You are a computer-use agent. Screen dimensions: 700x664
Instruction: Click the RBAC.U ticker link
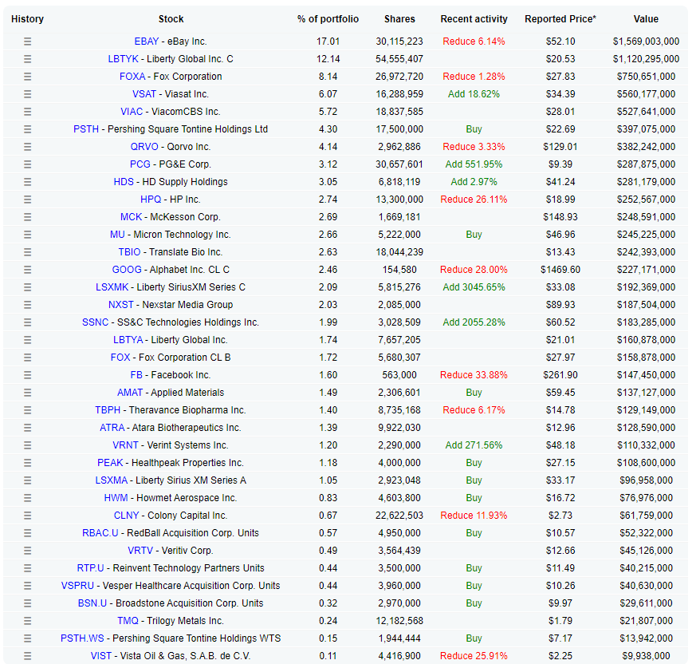[x=100, y=533]
